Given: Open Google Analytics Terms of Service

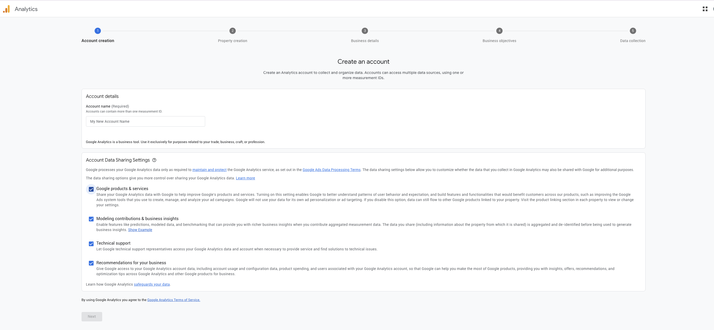Looking at the screenshot, I should pyautogui.click(x=174, y=300).
